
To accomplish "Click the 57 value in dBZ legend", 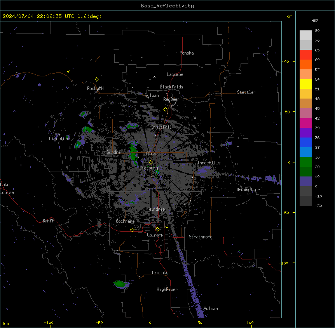I will tap(317, 70).
